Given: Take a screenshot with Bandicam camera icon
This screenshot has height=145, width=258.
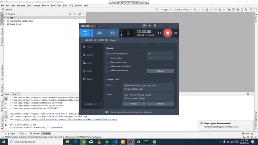Looking at the screenshot, I should coord(176,33).
